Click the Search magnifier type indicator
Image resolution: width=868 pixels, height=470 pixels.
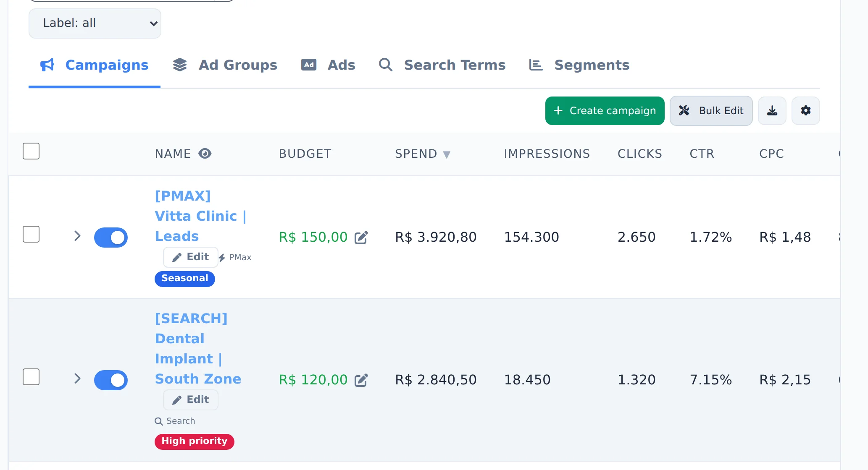click(175, 421)
